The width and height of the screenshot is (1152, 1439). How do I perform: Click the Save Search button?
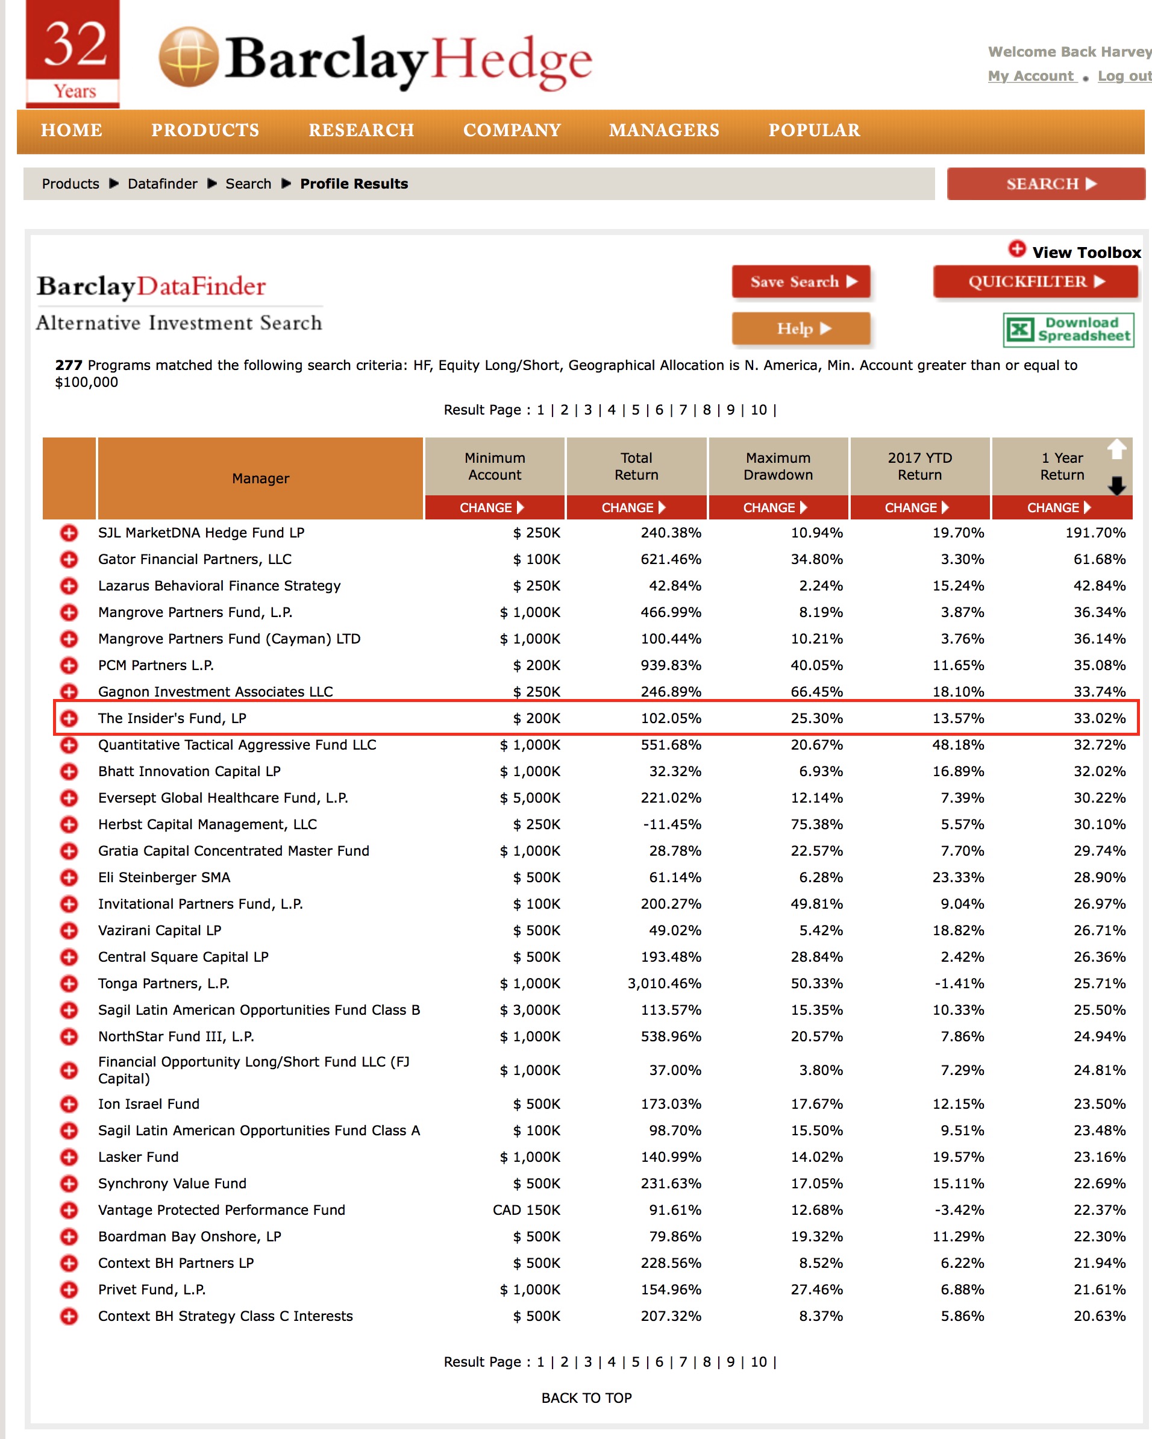coord(801,281)
